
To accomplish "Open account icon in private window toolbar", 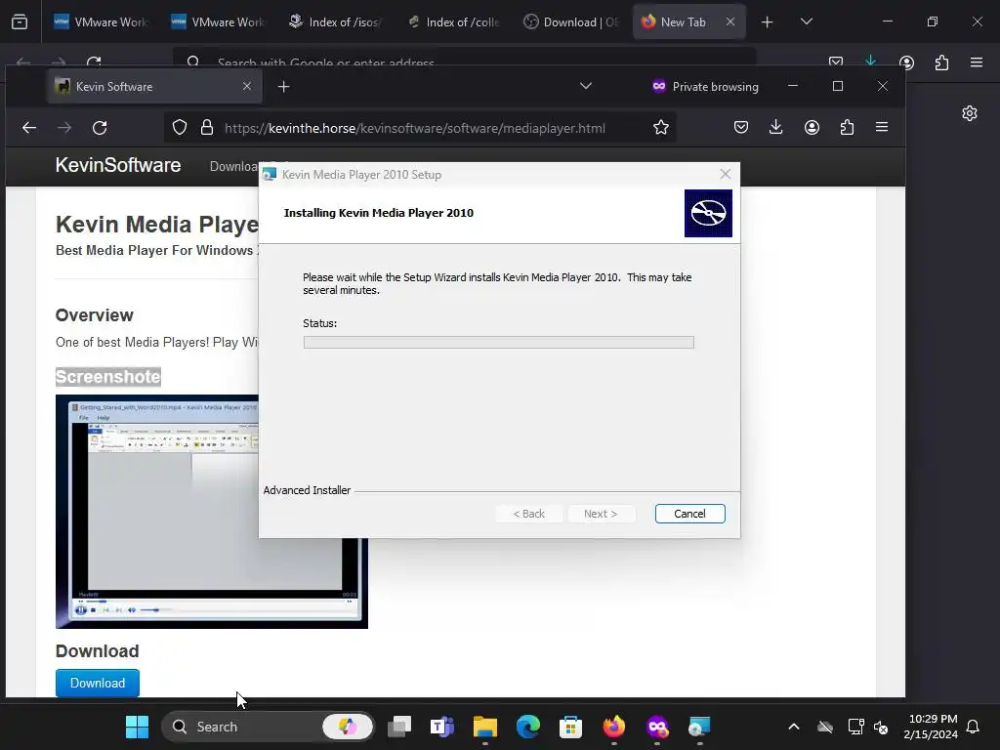I will click(x=812, y=128).
